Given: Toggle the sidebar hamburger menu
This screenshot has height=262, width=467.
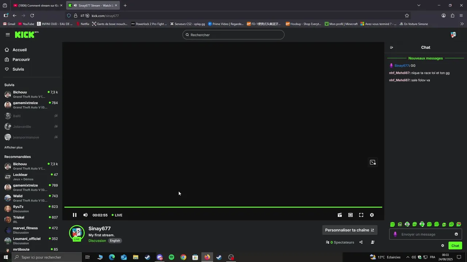Looking at the screenshot, I should [8, 35].
